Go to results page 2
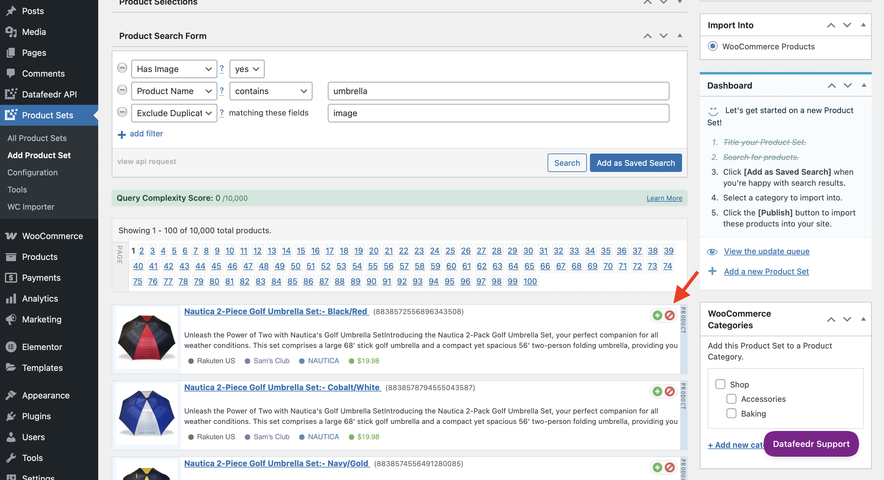 point(142,251)
